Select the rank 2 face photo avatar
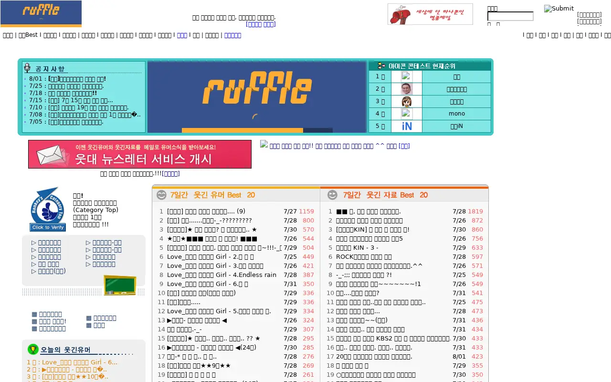 pos(406,89)
